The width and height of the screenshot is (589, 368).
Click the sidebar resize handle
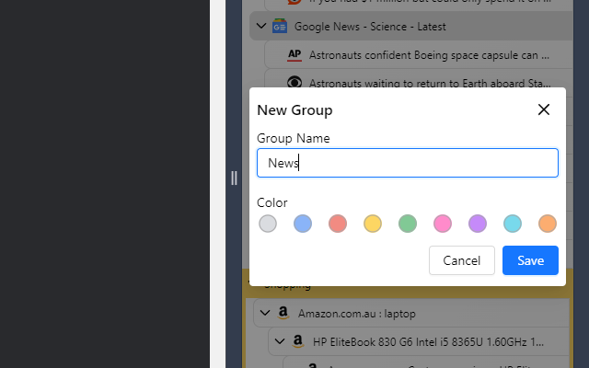(x=234, y=178)
